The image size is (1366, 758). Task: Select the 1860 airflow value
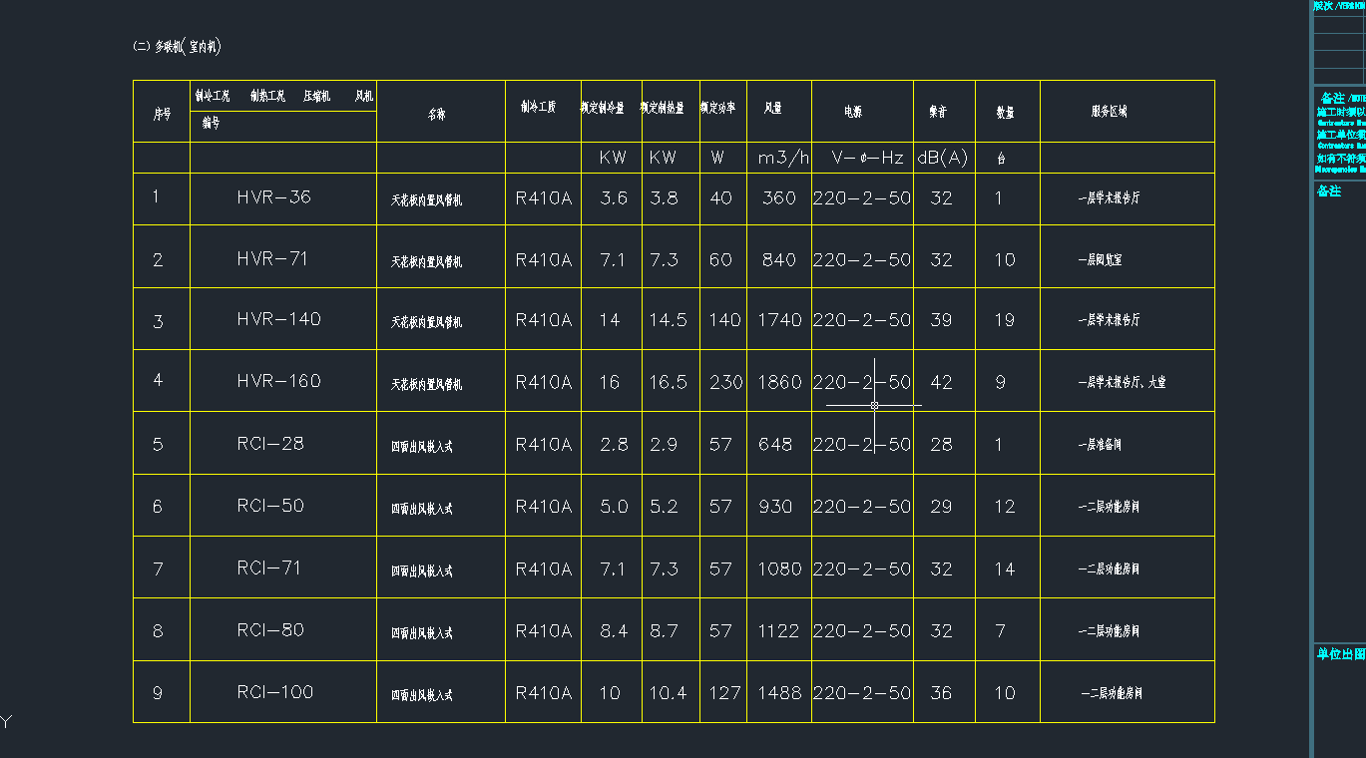click(x=779, y=382)
